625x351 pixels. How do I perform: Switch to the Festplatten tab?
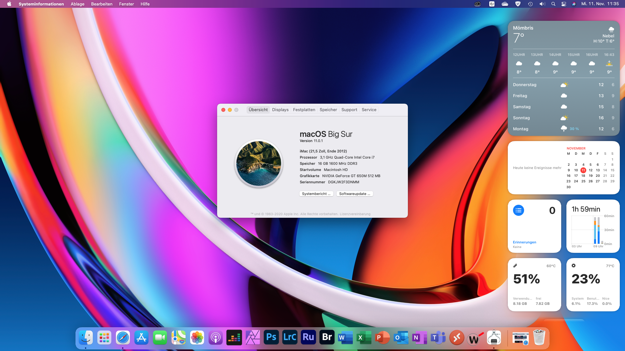tap(304, 110)
